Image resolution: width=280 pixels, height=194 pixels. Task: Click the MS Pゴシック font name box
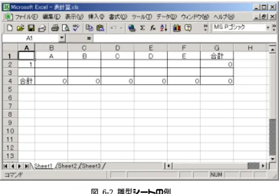(239, 28)
